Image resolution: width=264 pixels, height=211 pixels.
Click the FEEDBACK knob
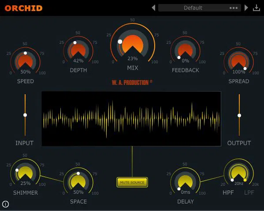click(186, 50)
